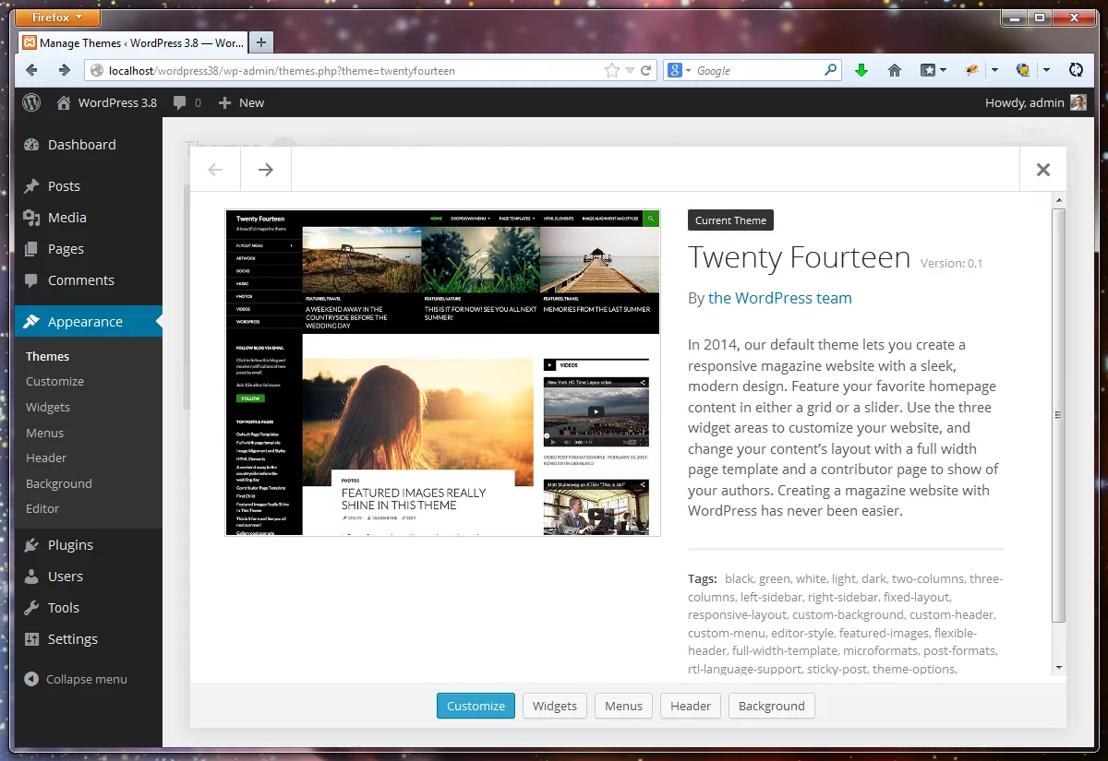Close the theme details overlay
This screenshot has width=1108, height=761.
(x=1043, y=169)
